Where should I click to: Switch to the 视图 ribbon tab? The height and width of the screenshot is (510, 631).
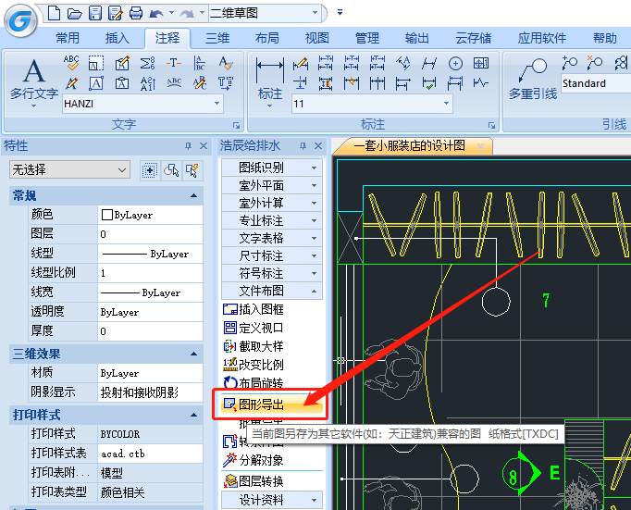tap(317, 38)
